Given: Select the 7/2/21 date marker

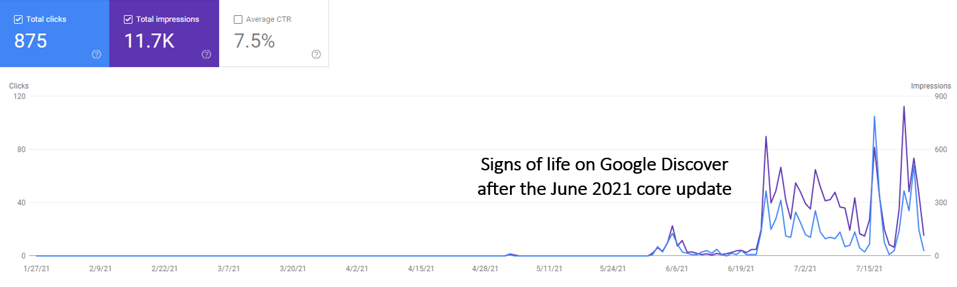Looking at the screenshot, I should (x=804, y=269).
